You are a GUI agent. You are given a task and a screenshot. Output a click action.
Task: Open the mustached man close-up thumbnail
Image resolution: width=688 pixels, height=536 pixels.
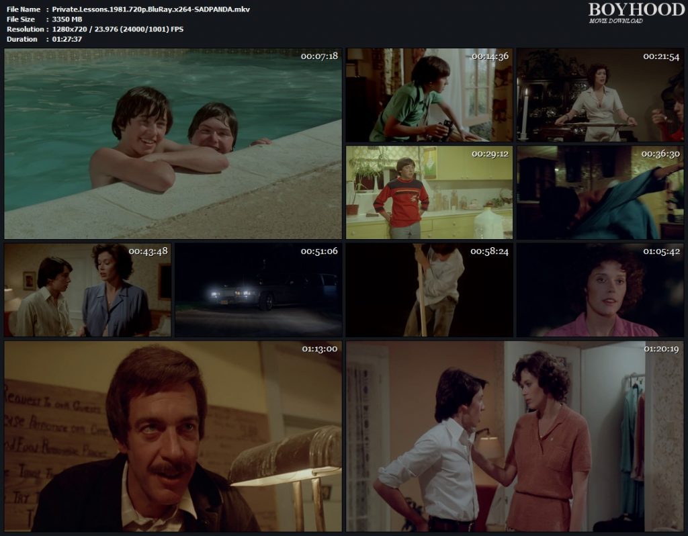(171, 437)
